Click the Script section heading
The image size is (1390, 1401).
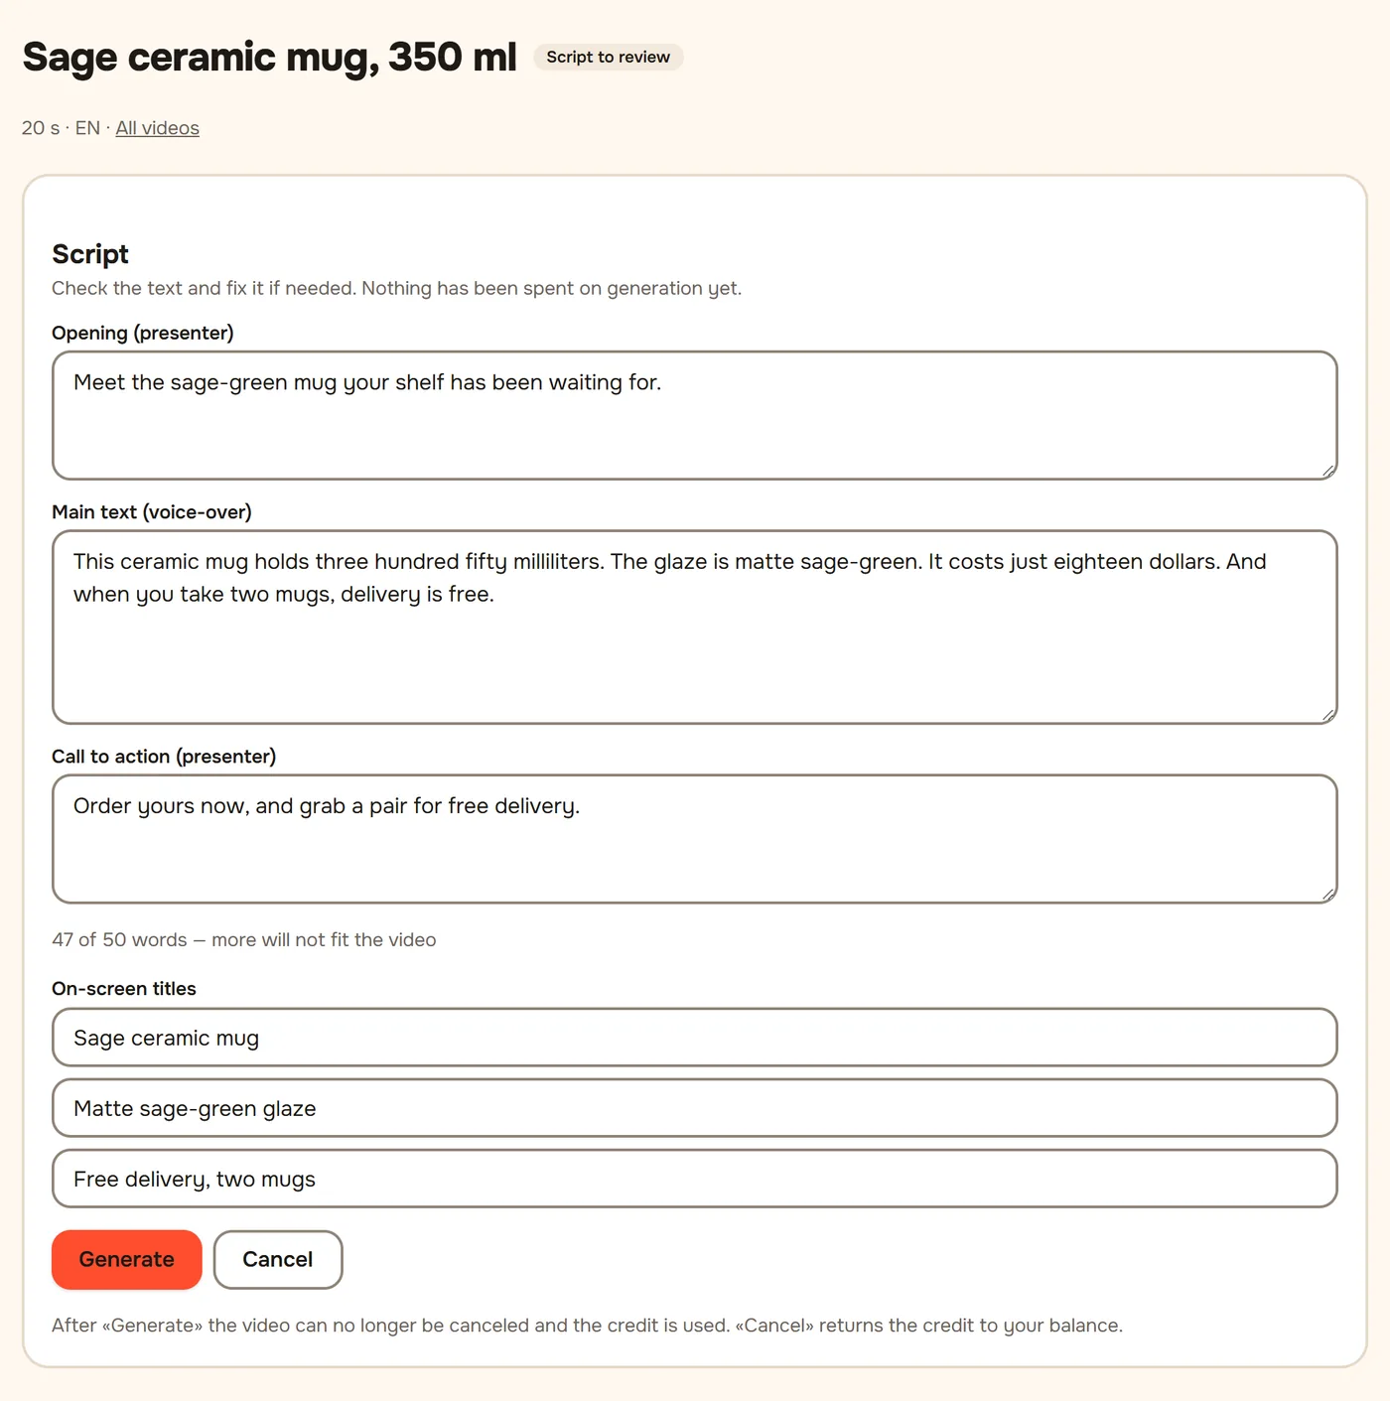click(x=90, y=254)
